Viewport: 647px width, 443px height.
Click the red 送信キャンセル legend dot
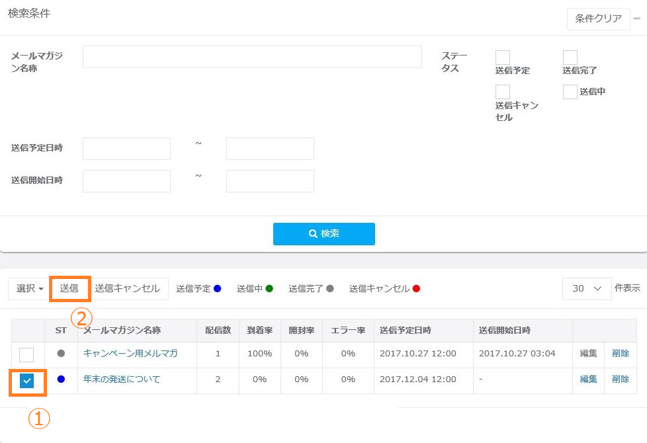[x=416, y=289]
